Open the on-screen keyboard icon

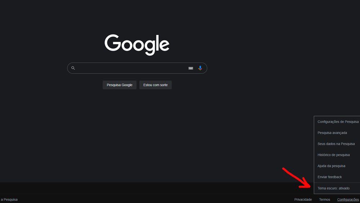pyautogui.click(x=191, y=68)
